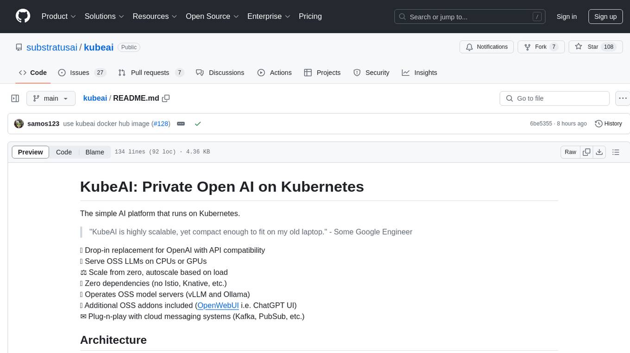Copy raw file contents

pyautogui.click(x=586, y=152)
